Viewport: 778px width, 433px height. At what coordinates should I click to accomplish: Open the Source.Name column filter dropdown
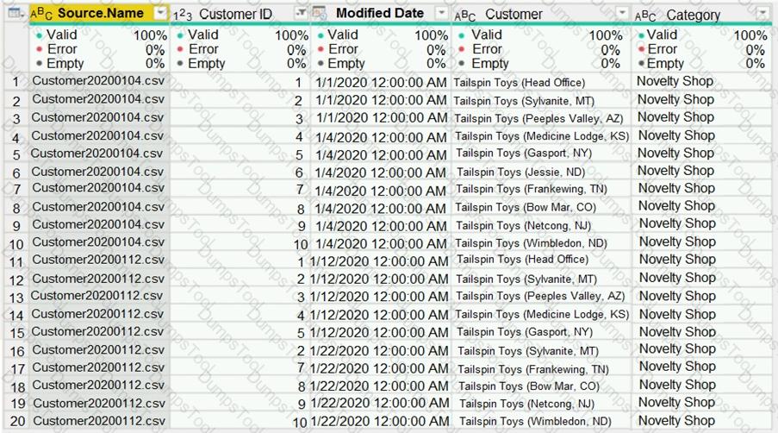[x=160, y=14]
